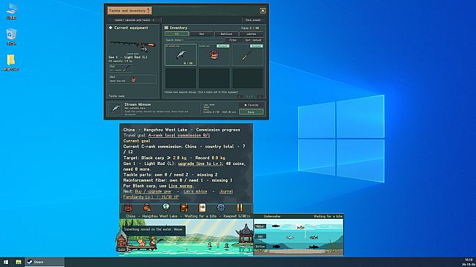Open the Buy / upgrade gear link
The image size is (476, 267).
click(x=154, y=191)
